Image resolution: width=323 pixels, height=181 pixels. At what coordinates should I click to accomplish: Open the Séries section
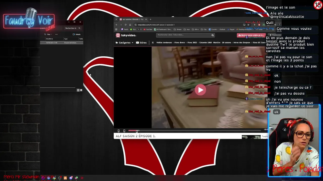(141, 42)
